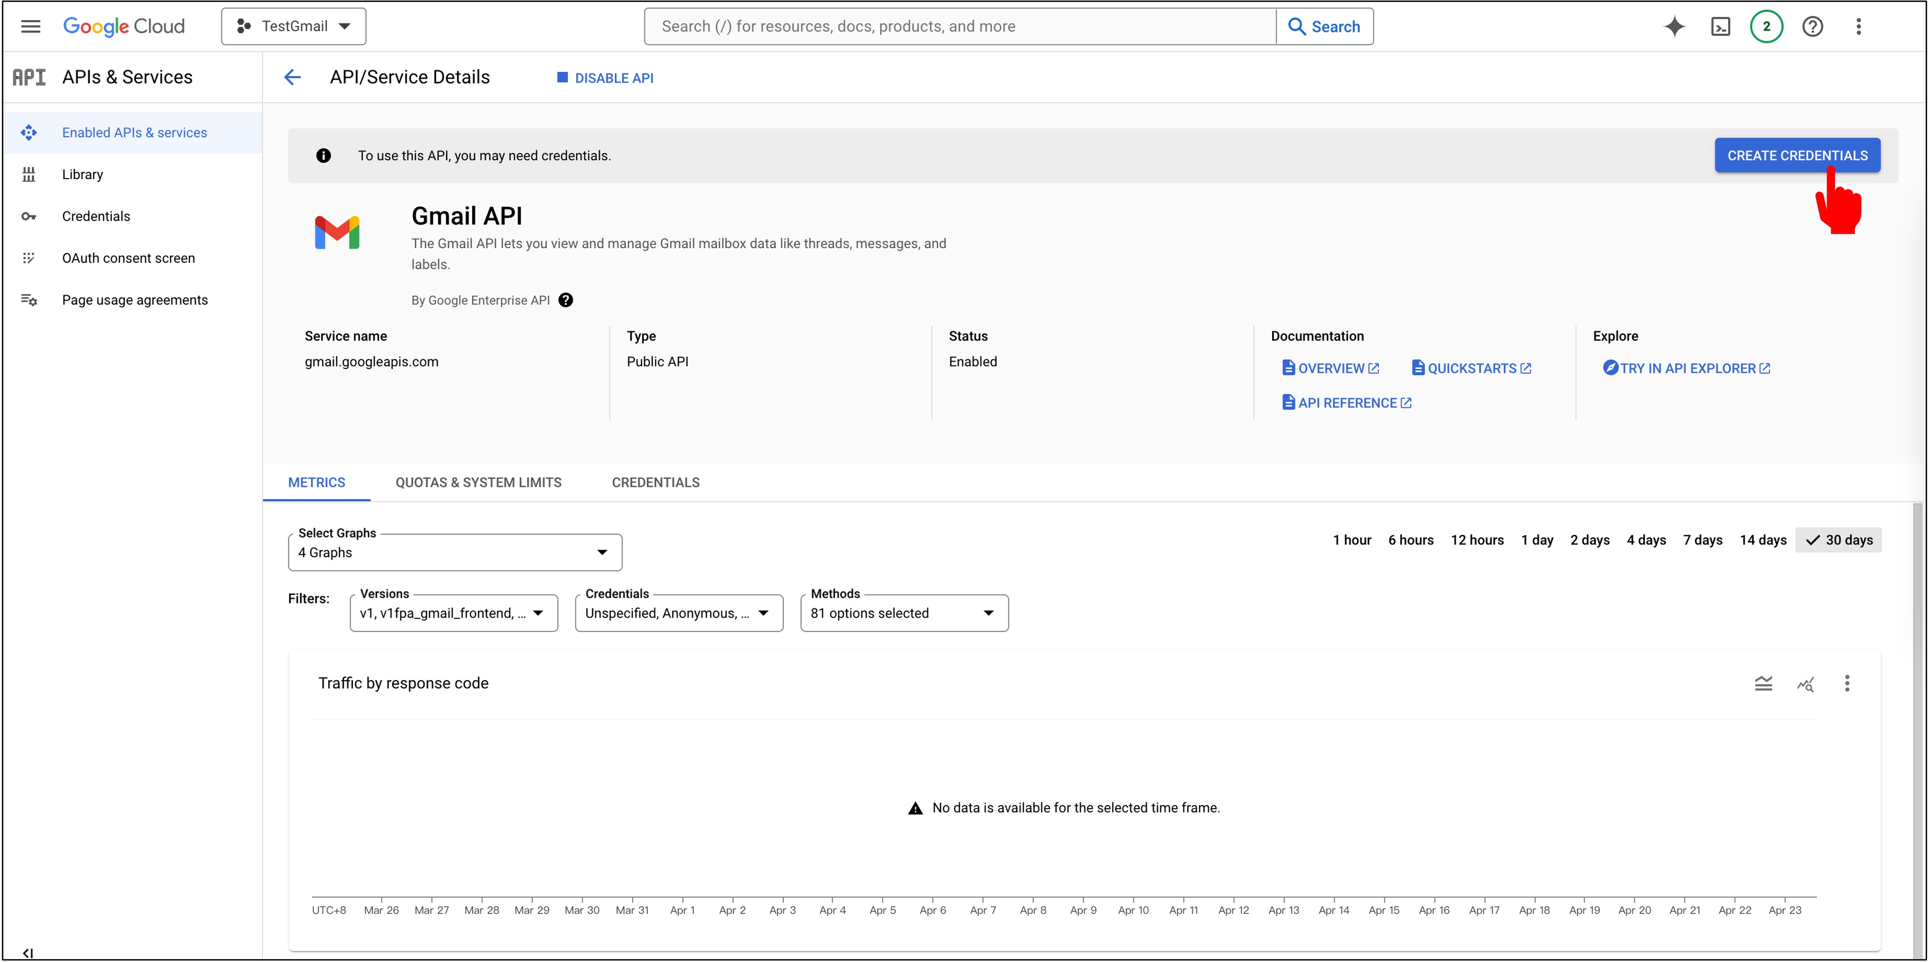Click the Public API type value
The height and width of the screenshot is (962, 1929).
(x=657, y=362)
